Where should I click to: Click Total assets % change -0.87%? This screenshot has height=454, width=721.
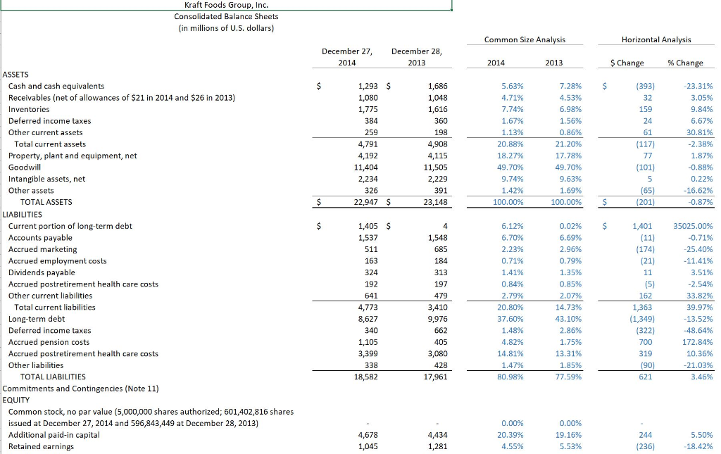click(x=701, y=202)
